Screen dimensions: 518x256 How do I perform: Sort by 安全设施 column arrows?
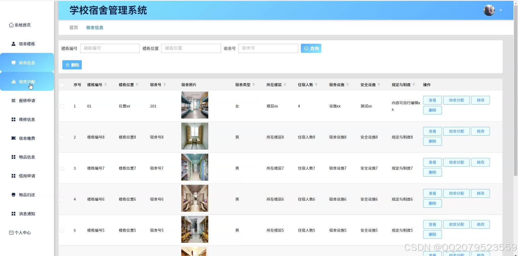coord(379,85)
